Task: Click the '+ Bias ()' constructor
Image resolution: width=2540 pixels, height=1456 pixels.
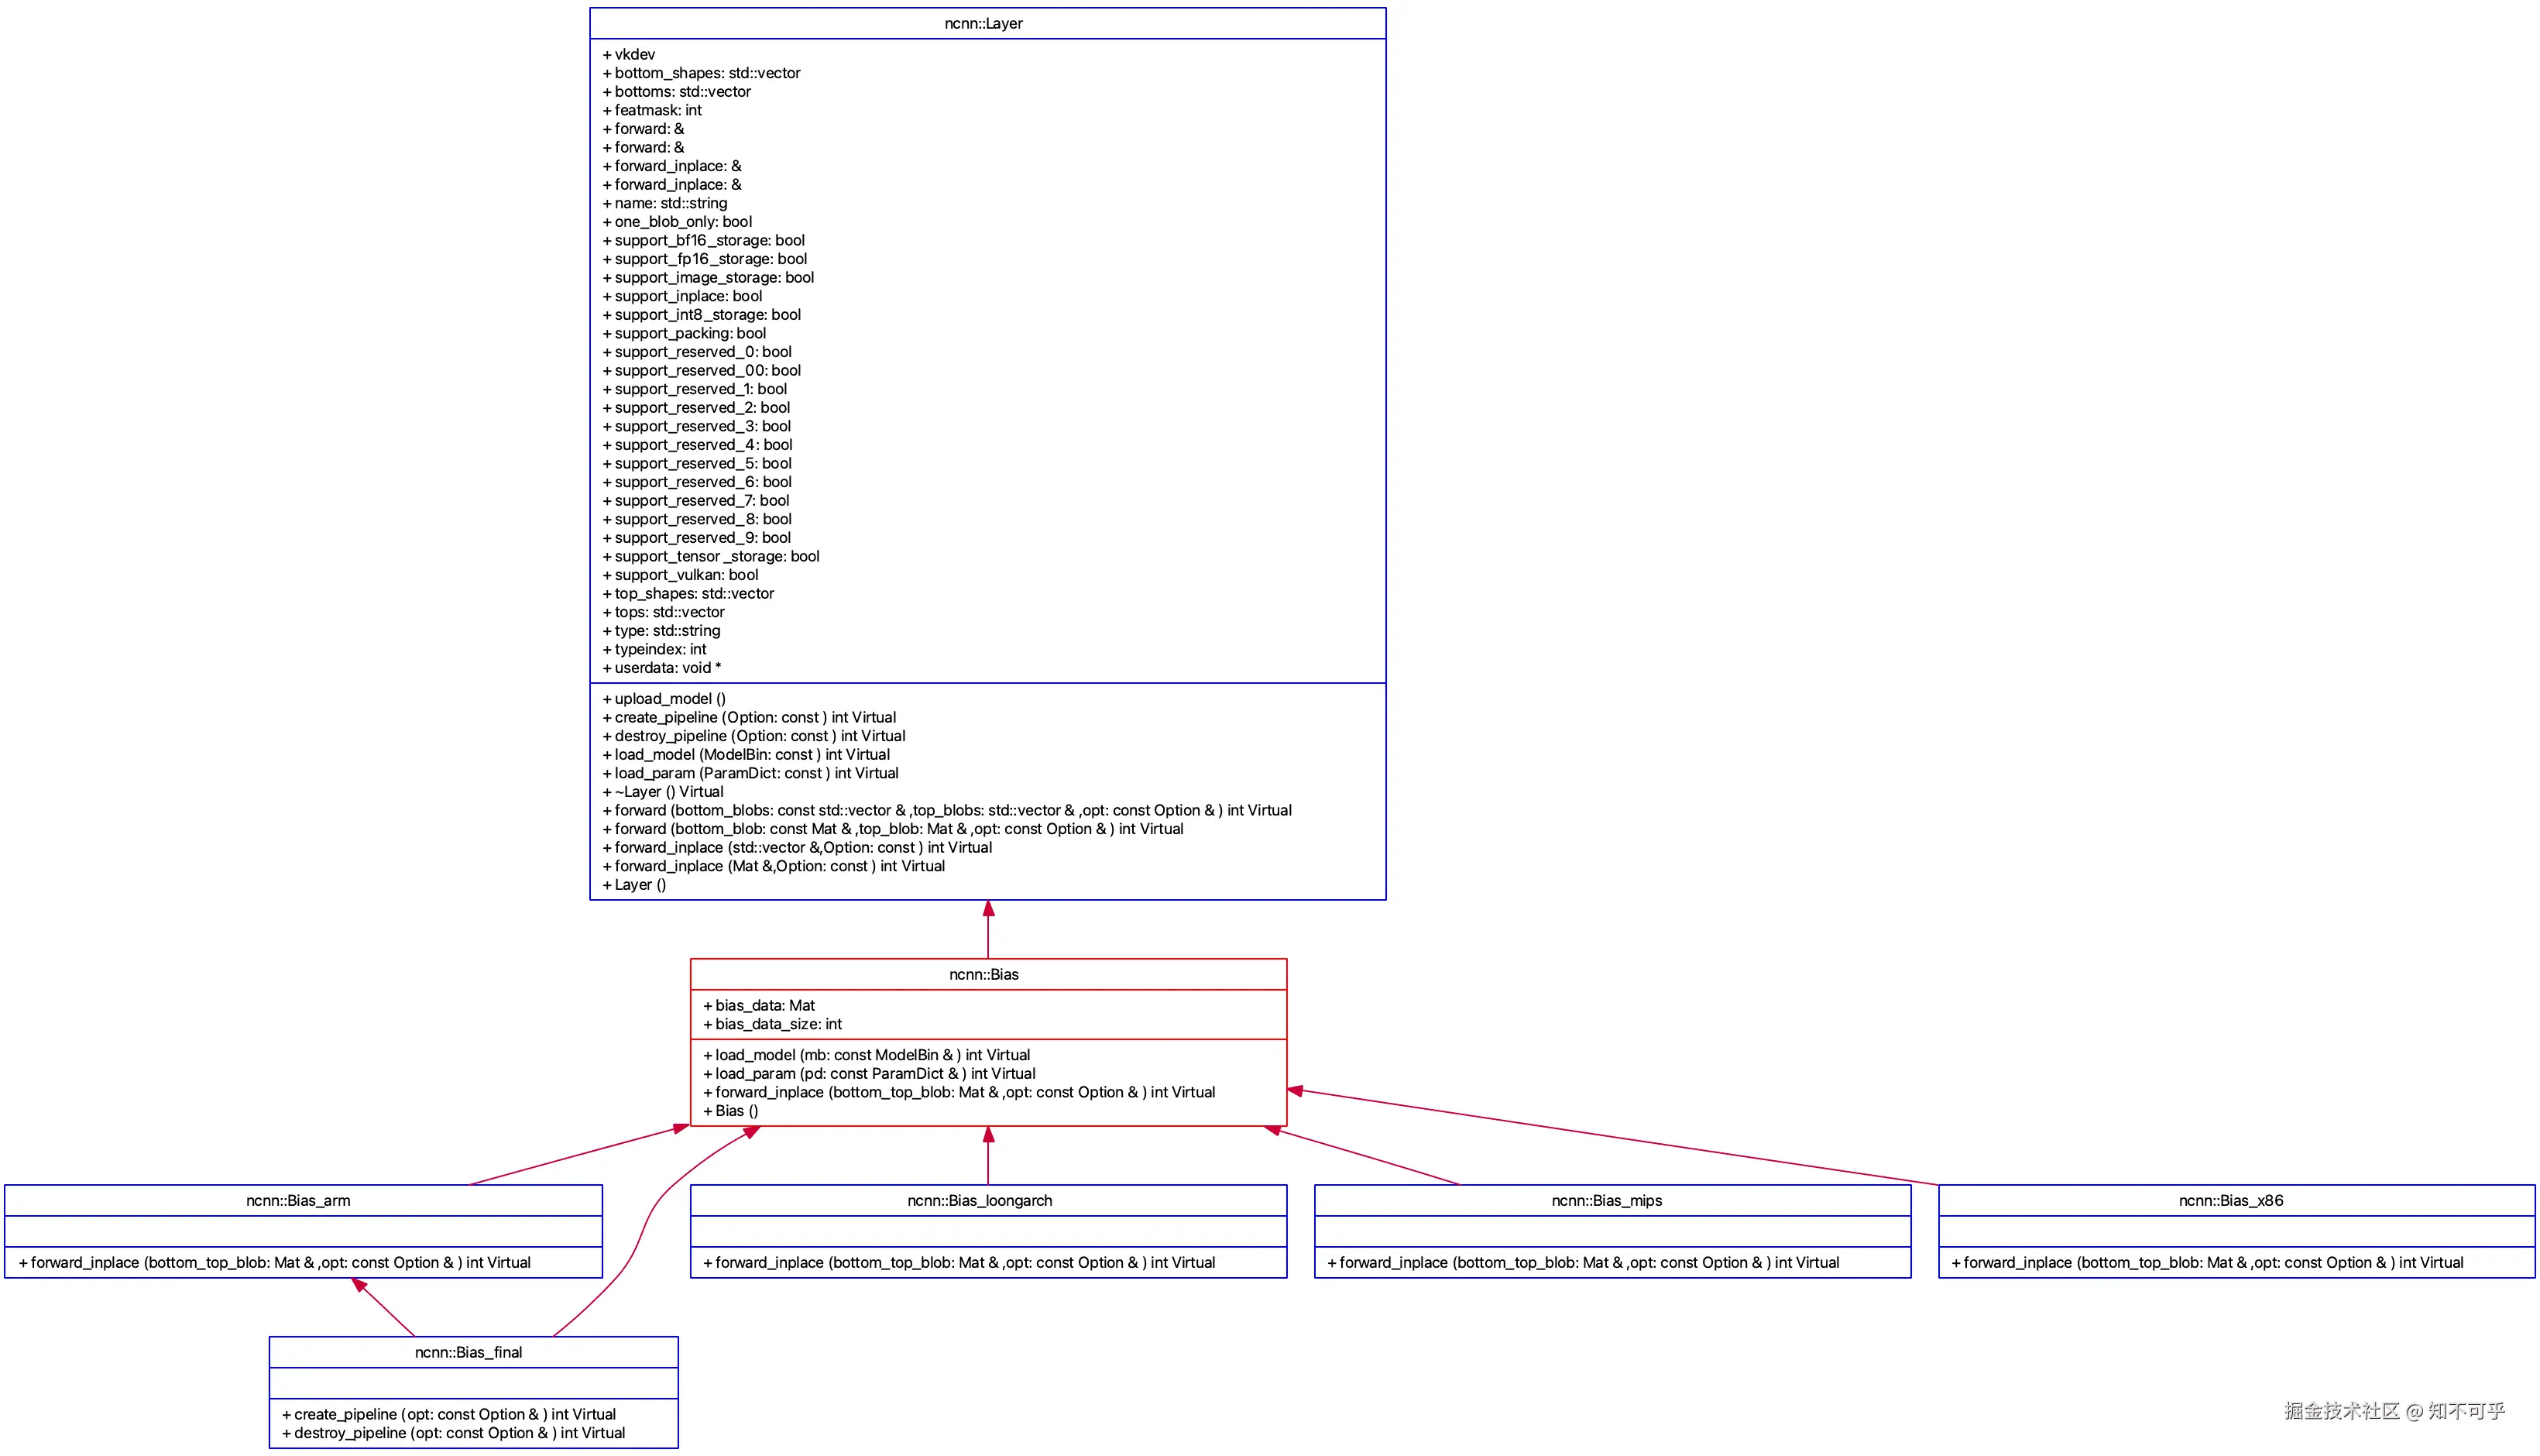Action: click(731, 1111)
